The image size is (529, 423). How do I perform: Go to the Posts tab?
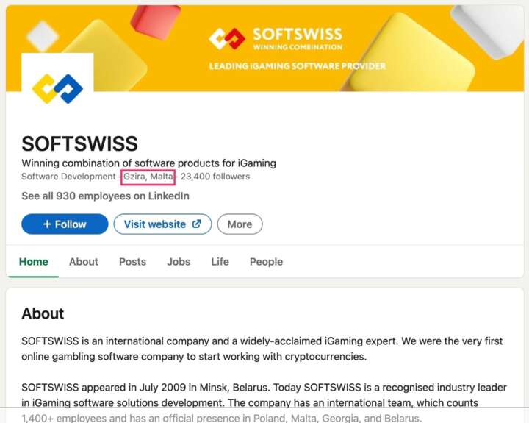coord(132,262)
